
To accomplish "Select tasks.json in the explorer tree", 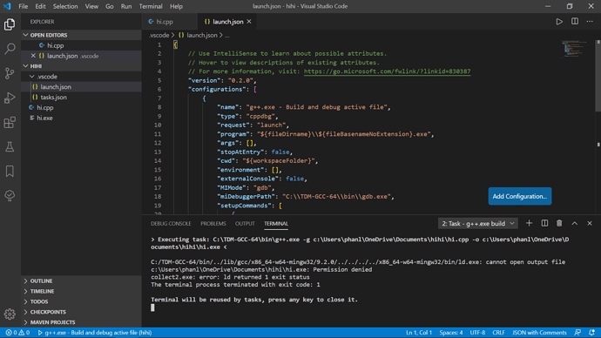I will tap(81, 98).
